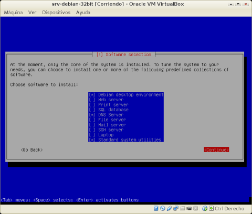
Task: Check the SSH server checkbox
Action: click(92, 130)
